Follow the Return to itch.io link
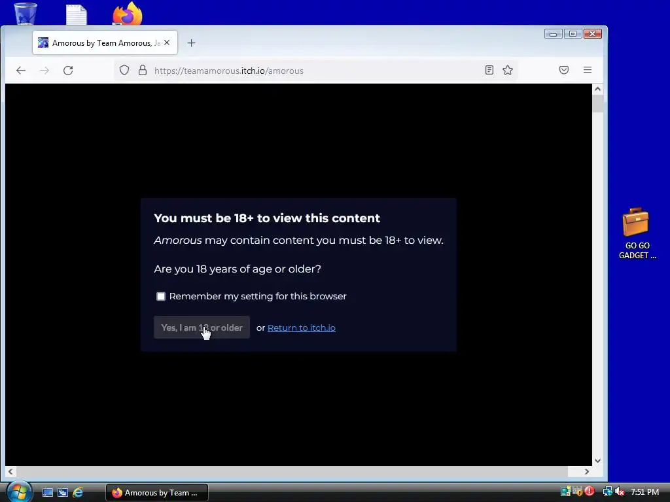Screen dimensions: 670x502 [x=301, y=328]
